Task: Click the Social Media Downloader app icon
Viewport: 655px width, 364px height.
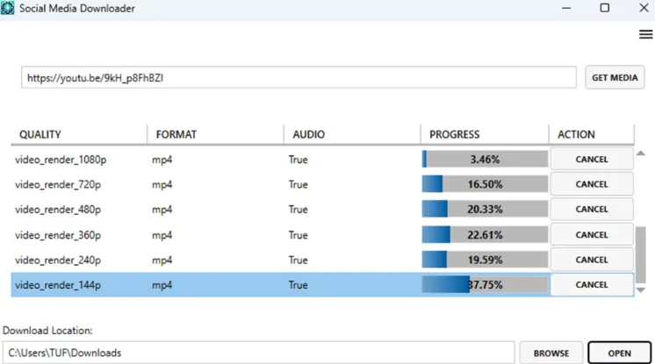Action: point(7,8)
